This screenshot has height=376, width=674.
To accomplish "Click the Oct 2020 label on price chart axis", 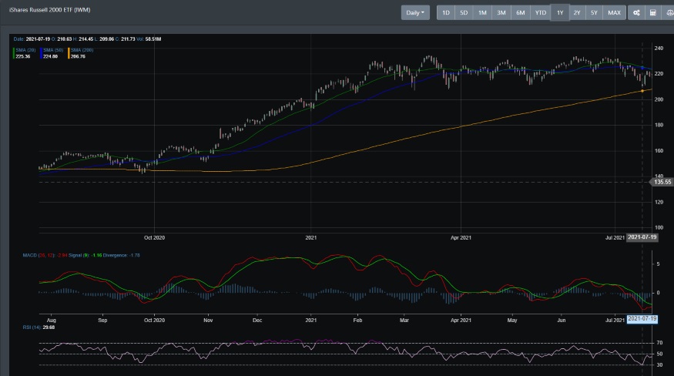I will pos(154,237).
